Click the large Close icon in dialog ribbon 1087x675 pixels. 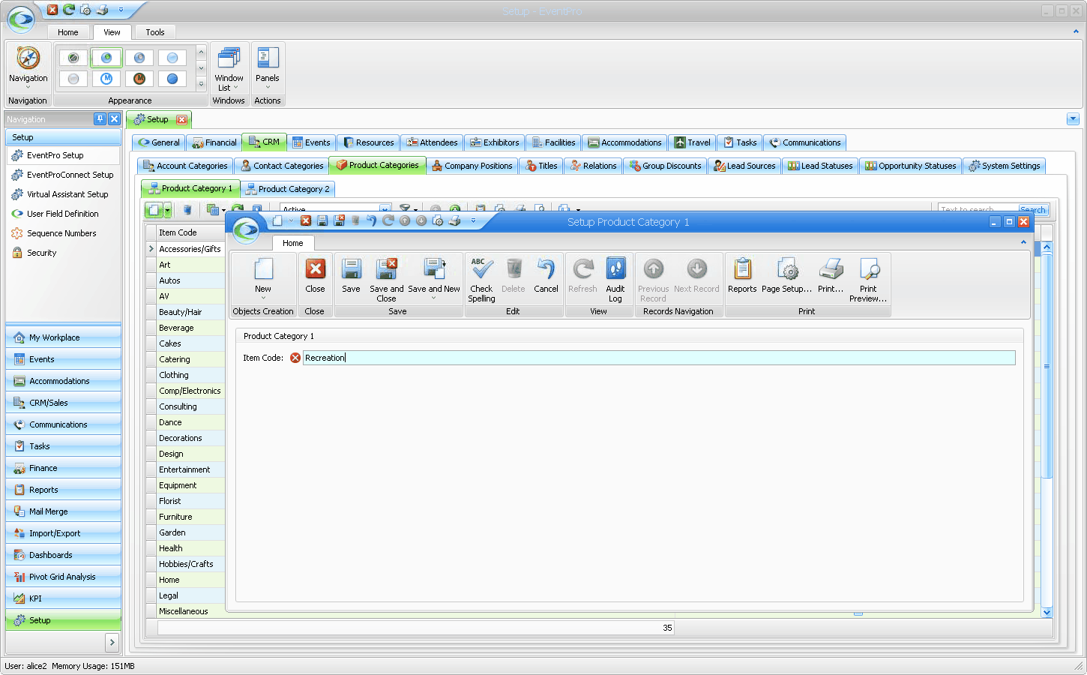315,269
